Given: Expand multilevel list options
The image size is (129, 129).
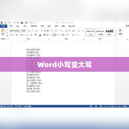Looking at the screenshot, I should coord(63,31).
